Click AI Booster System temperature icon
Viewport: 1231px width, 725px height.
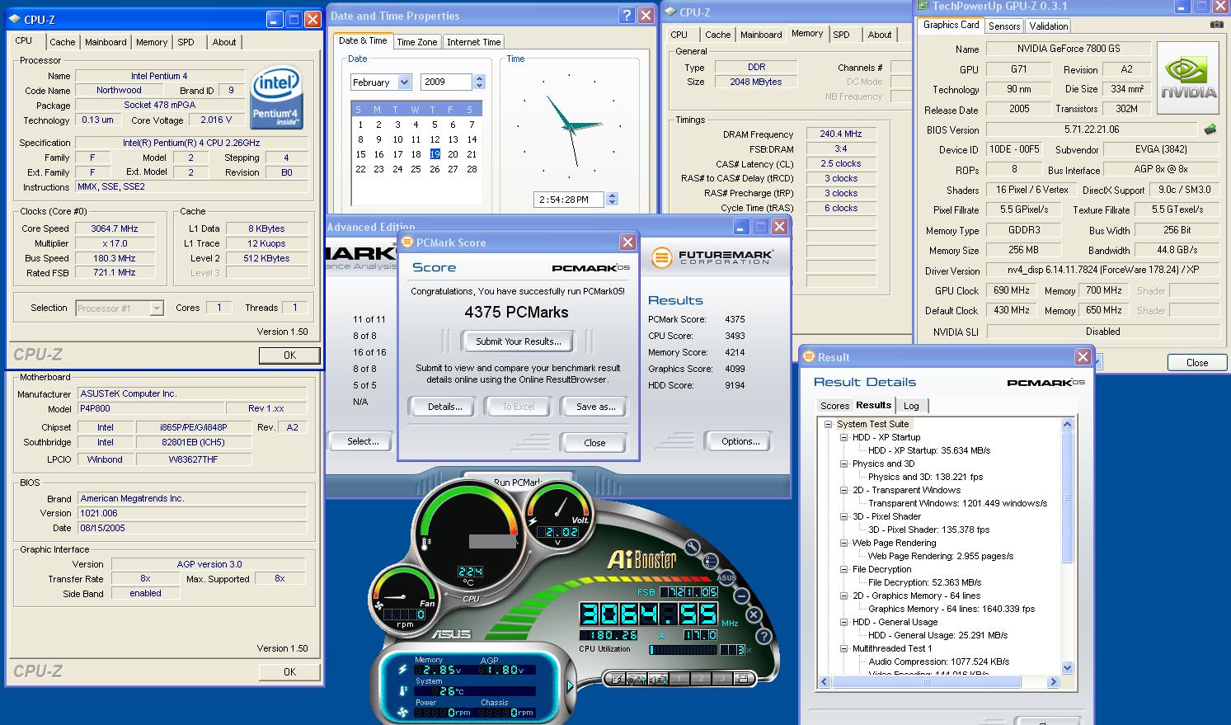(402, 691)
